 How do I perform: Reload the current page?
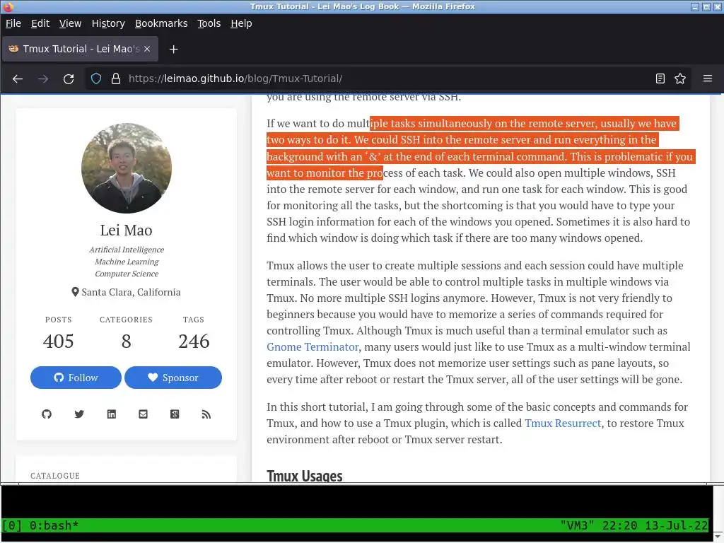(69, 79)
